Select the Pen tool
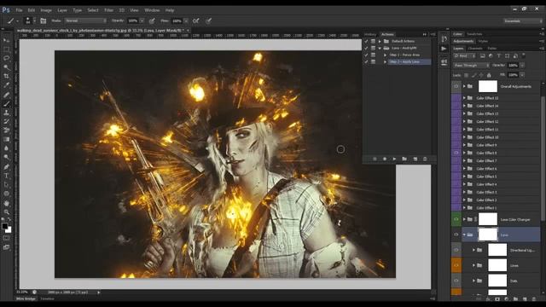This screenshot has width=546, height=307. click(x=6, y=167)
